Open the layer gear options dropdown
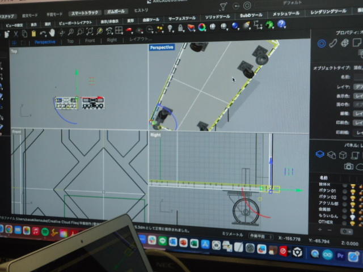 click(347, 231)
